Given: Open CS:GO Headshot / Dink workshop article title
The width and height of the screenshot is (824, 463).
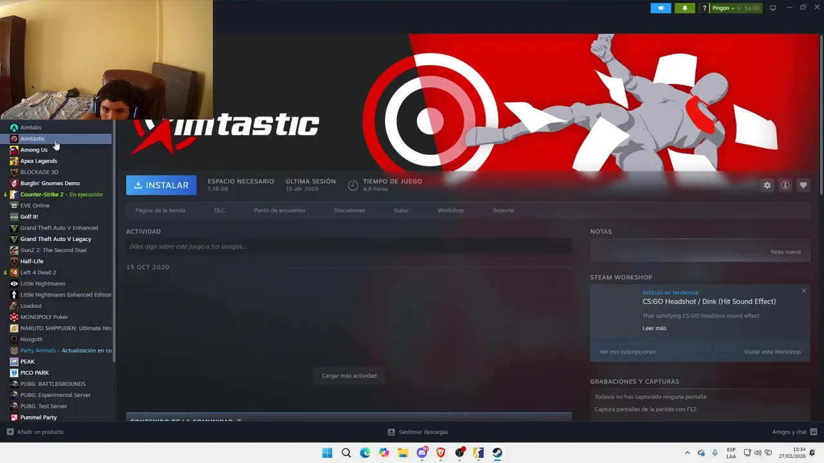Looking at the screenshot, I should click(709, 302).
